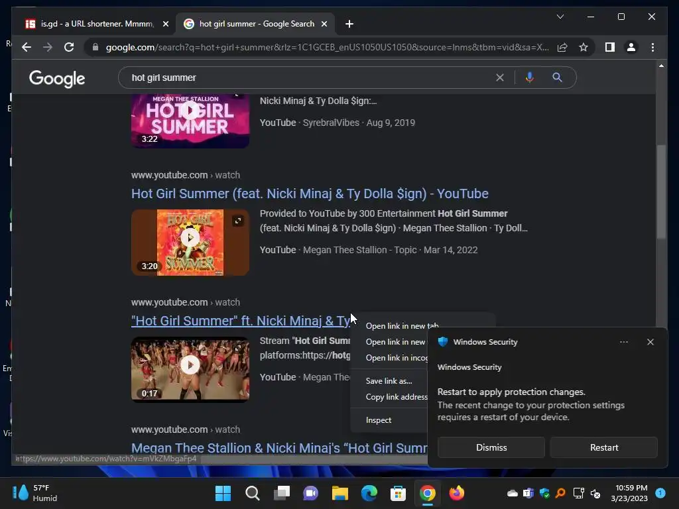The image size is (679, 509).
Task: Open the Windows Security tray shield
Action: [545, 493]
